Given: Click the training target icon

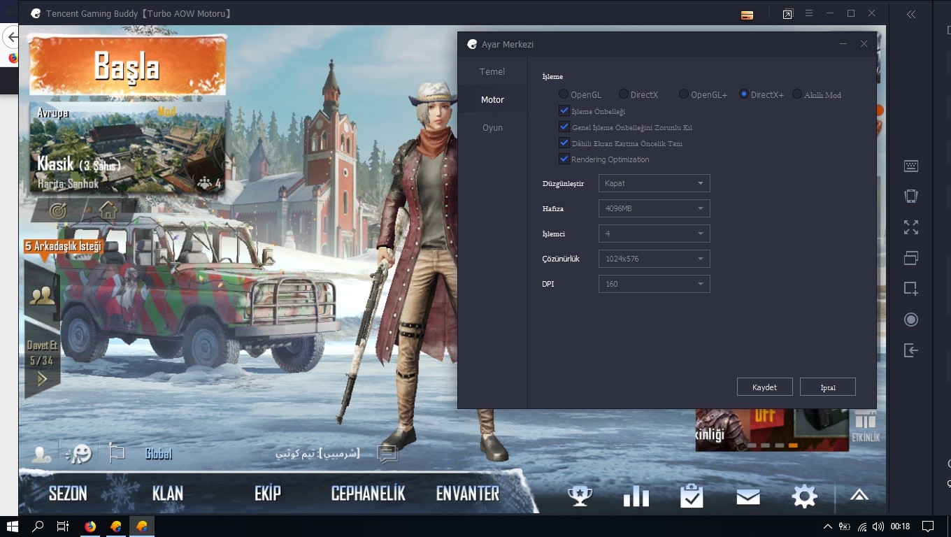Looking at the screenshot, I should coord(58,209).
